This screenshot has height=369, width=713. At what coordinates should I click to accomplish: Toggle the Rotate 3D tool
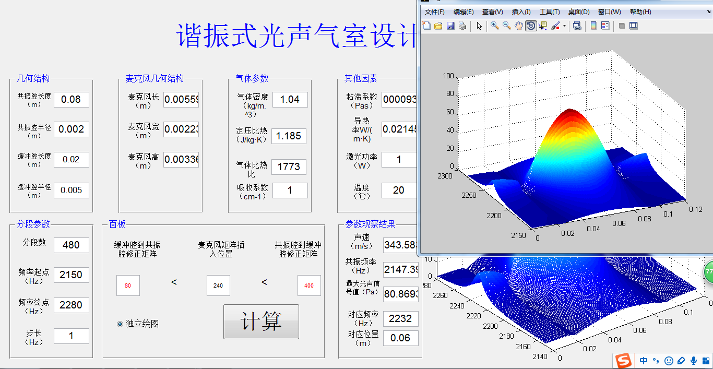531,26
